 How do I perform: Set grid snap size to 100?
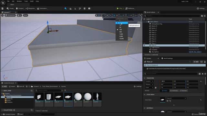(x=122, y=30)
